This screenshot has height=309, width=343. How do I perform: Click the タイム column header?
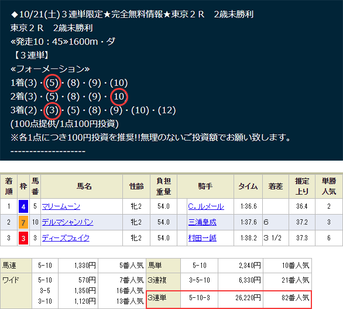pos(248,186)
